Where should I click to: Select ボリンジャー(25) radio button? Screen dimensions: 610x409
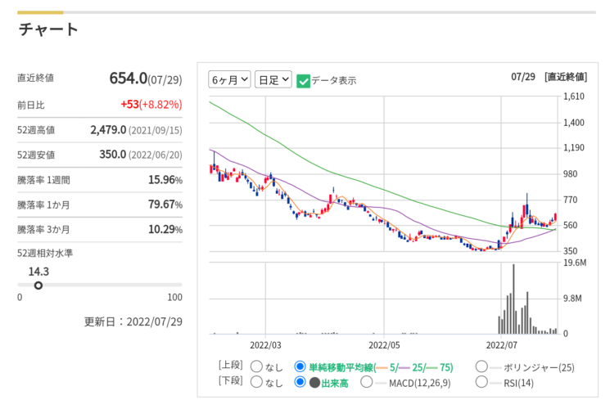(481, 366)
